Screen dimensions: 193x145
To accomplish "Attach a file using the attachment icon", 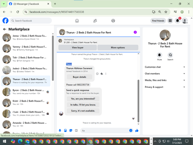I will [65, 131].
